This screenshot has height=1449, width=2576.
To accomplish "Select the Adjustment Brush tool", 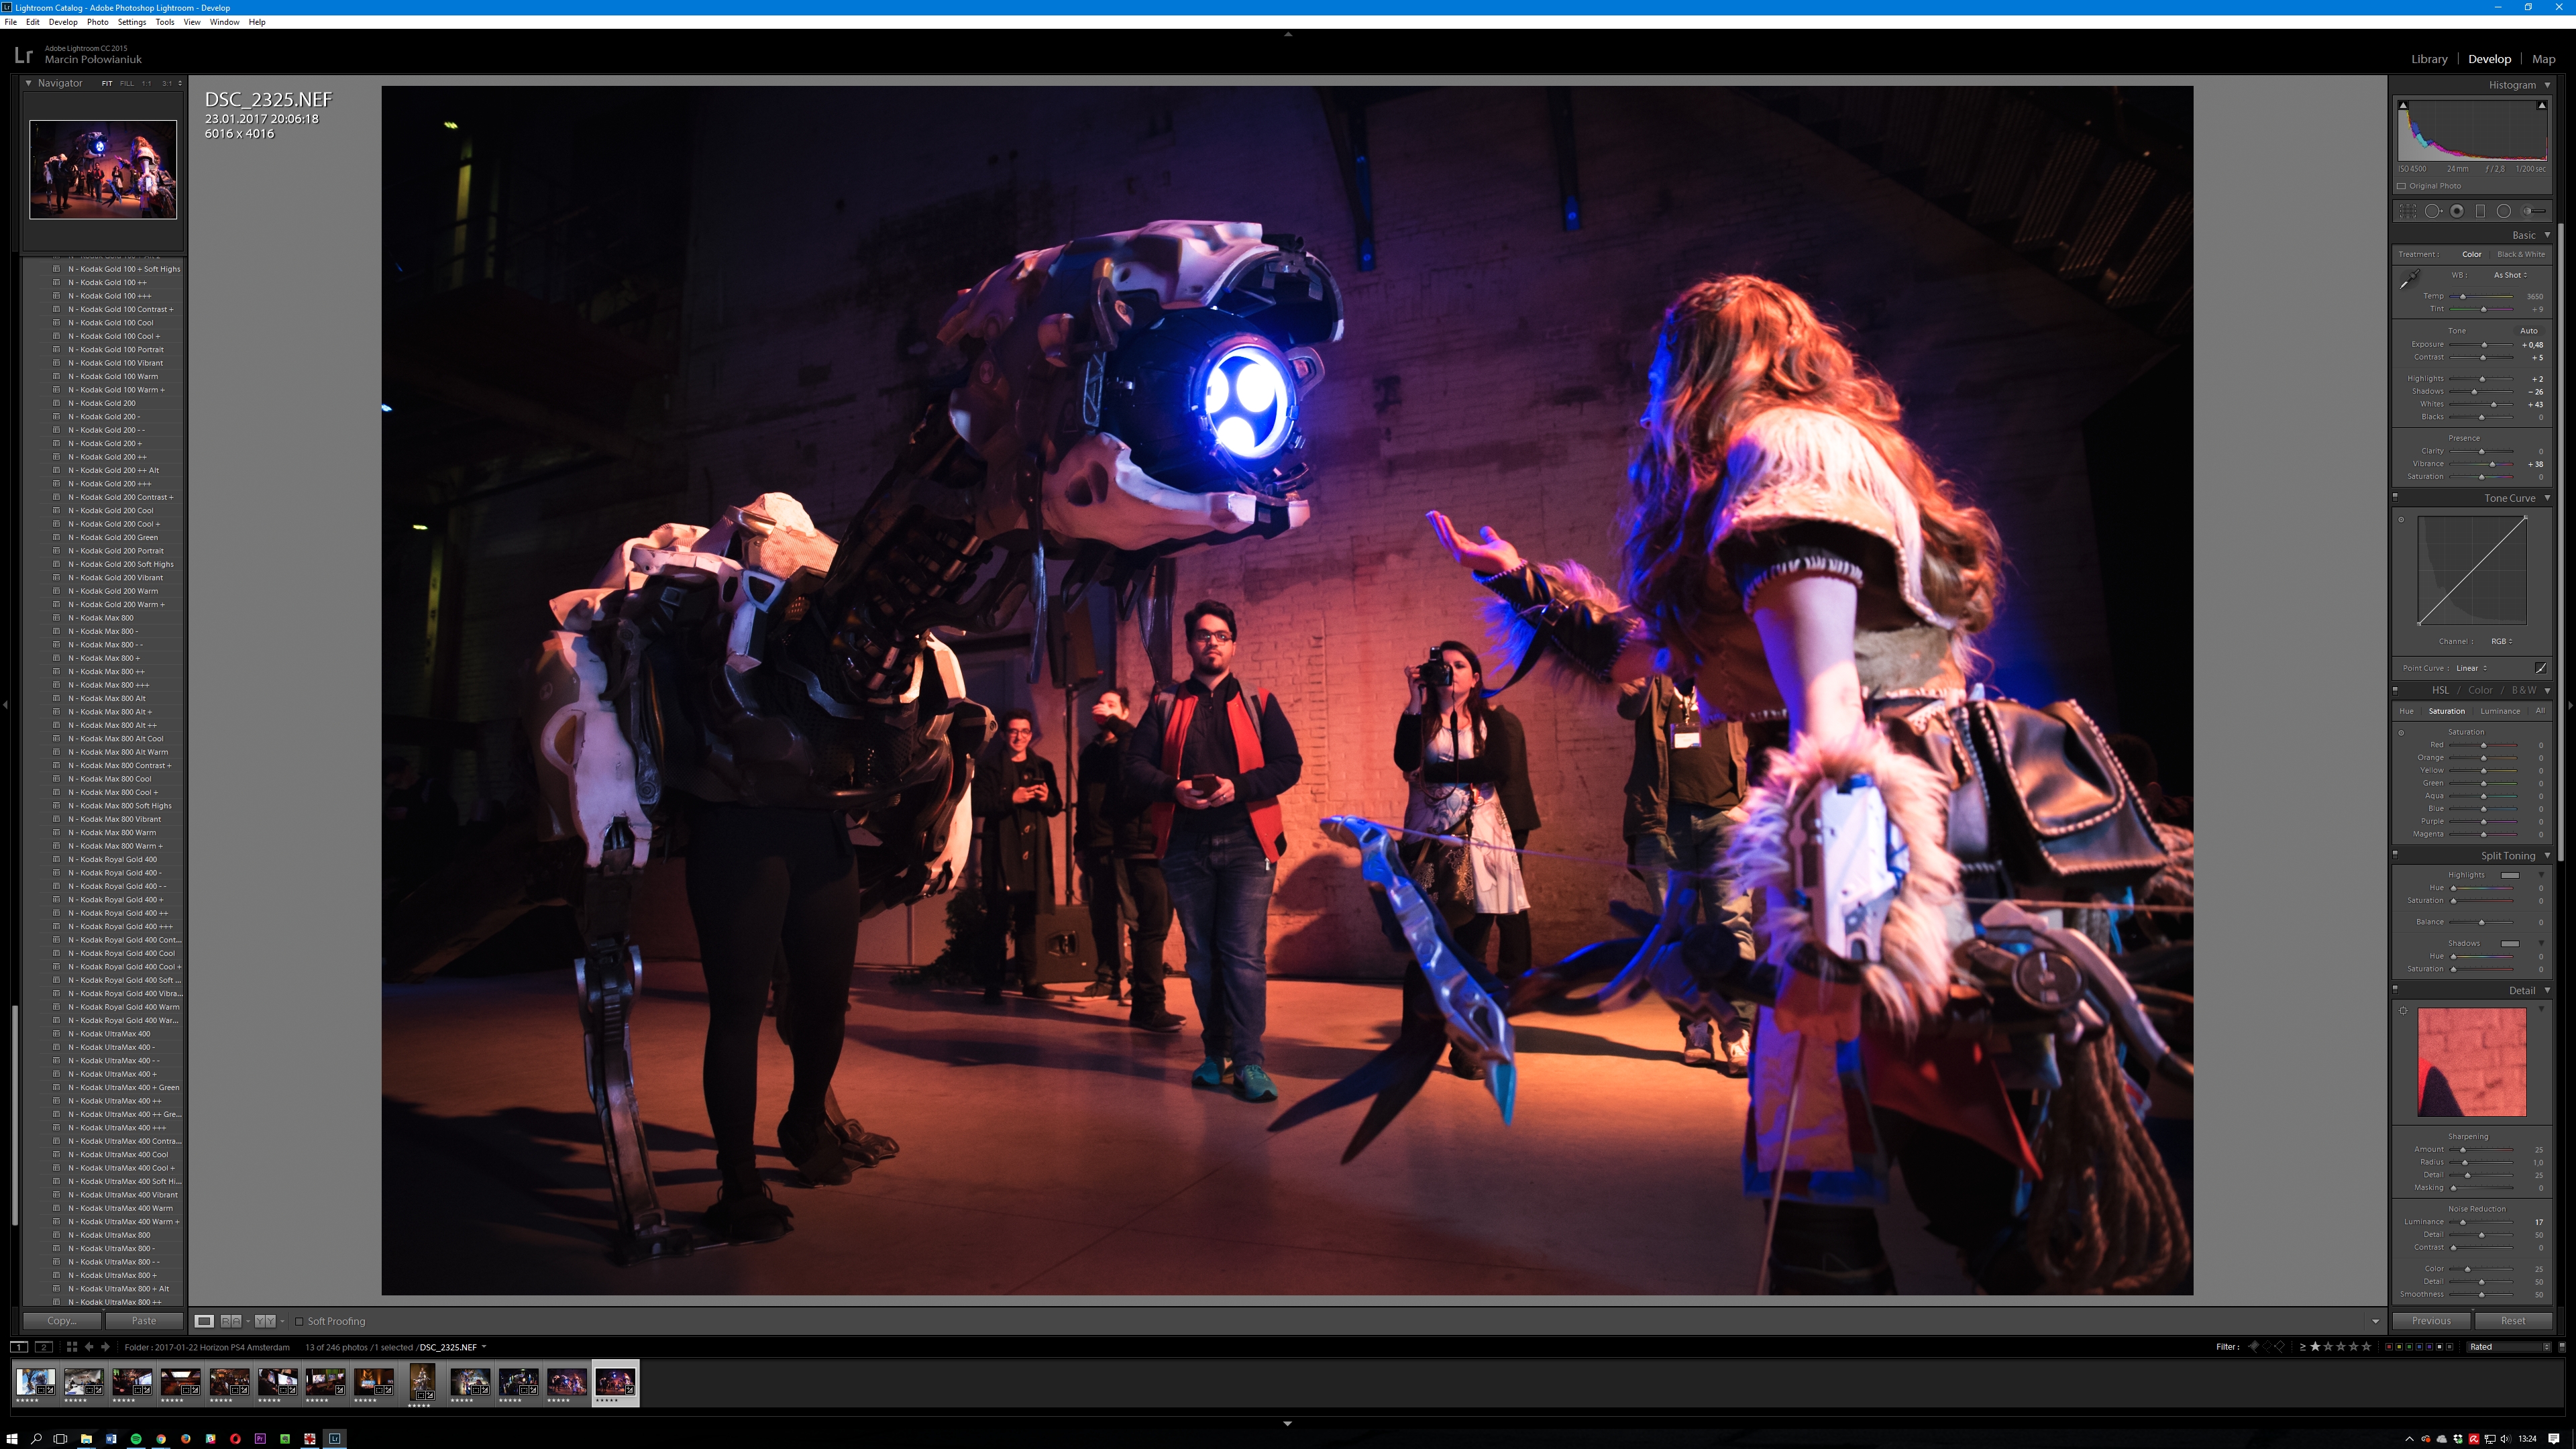I will point(2534,211).
